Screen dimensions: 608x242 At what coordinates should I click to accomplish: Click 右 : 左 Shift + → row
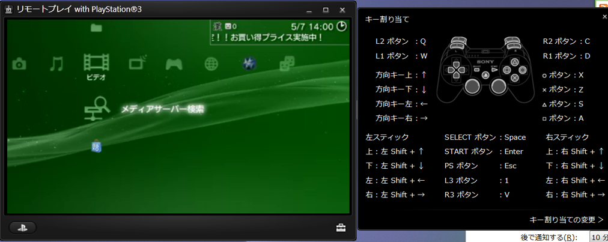[x=396, y=195]
